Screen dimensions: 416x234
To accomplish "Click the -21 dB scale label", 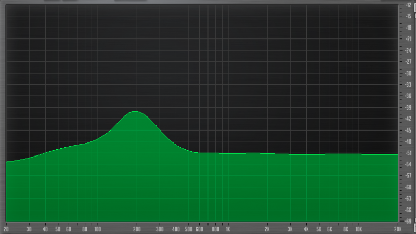I will click(408, 39).
